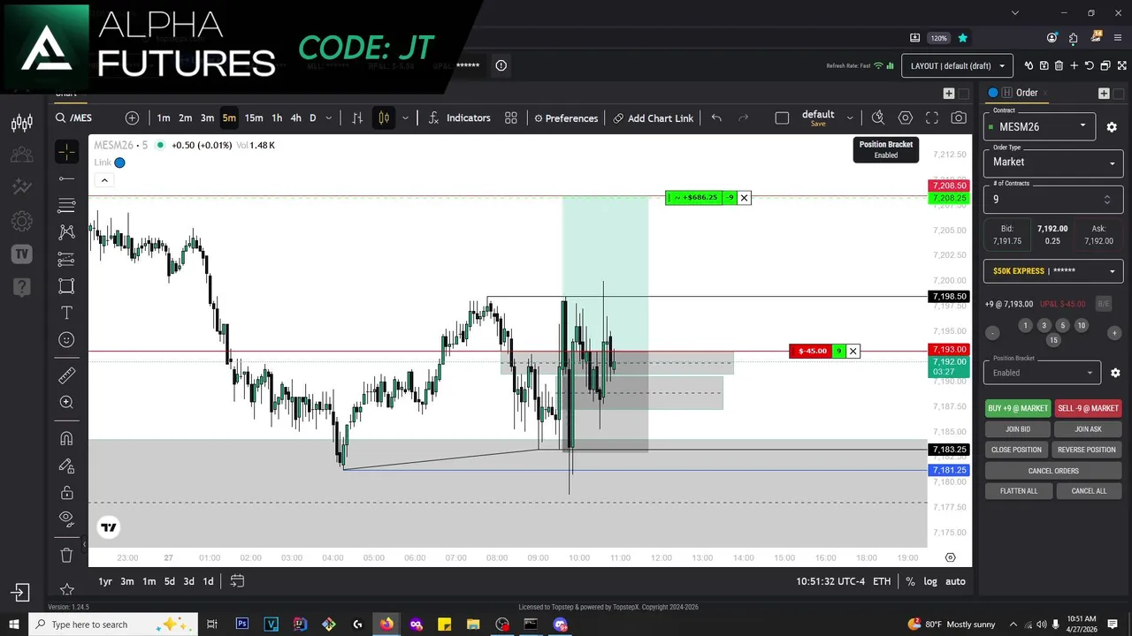Select the 15m timeframe

tap(254, 118)
